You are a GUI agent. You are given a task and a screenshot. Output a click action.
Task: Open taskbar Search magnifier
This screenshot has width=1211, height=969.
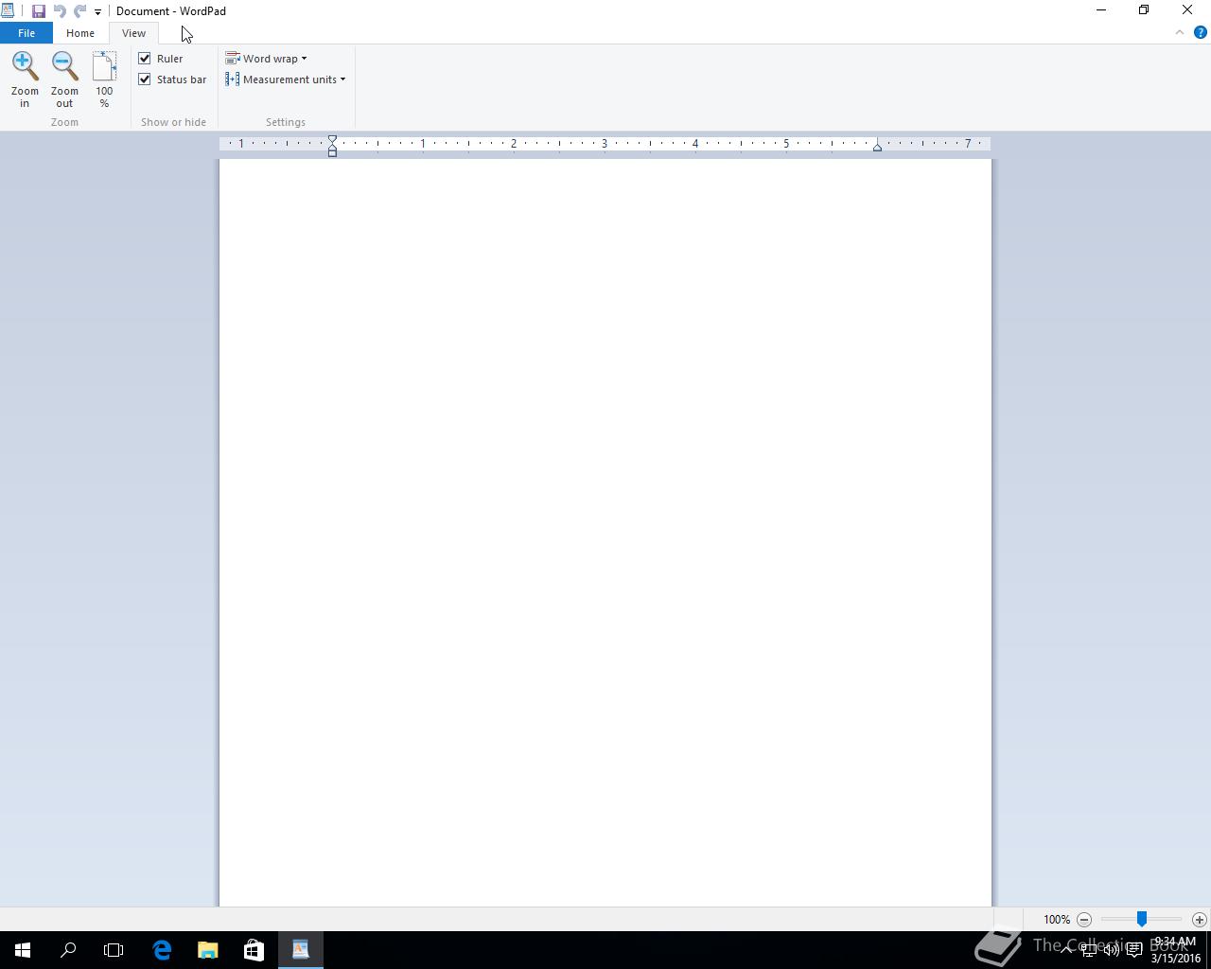pyautogui.click(x=68, y=950)
